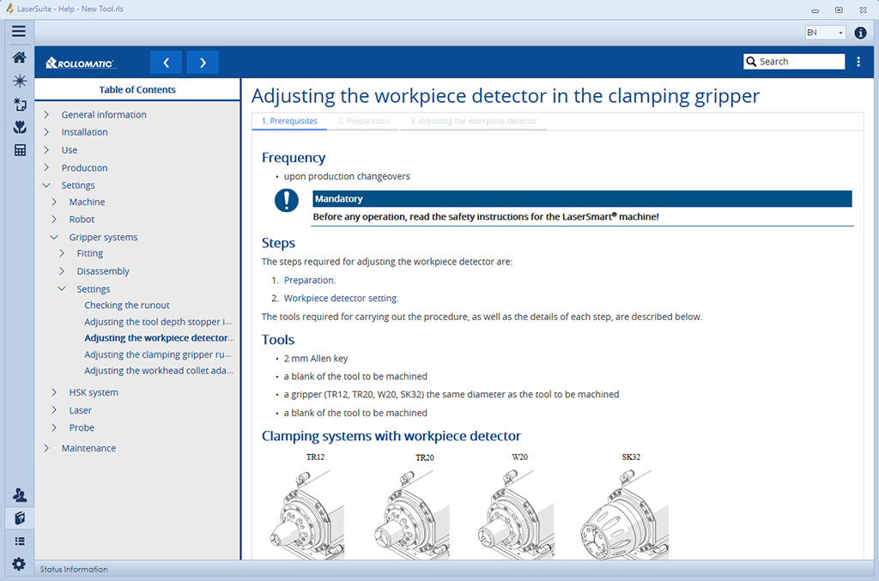Expand the General information tree node
The image size is (879, 581).
[46, 114]
